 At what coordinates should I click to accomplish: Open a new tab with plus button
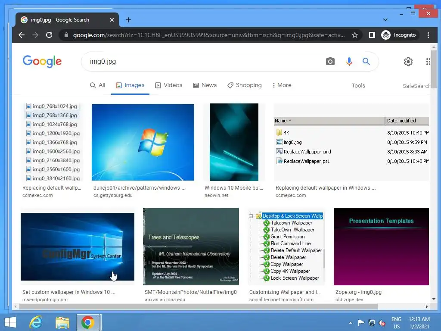pos(128,20)
